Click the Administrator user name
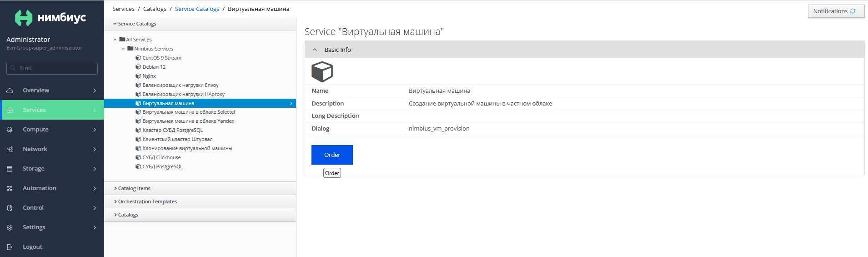868x257 pixels. pyautogui.click(x=28, y=40)
